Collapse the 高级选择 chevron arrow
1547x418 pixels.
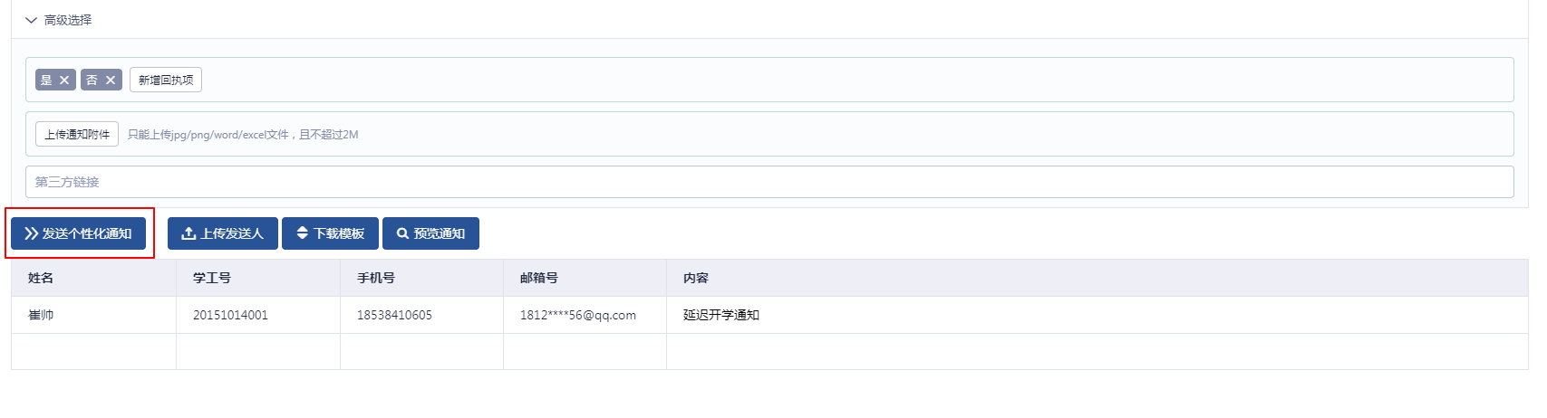(x=31, y=20)
